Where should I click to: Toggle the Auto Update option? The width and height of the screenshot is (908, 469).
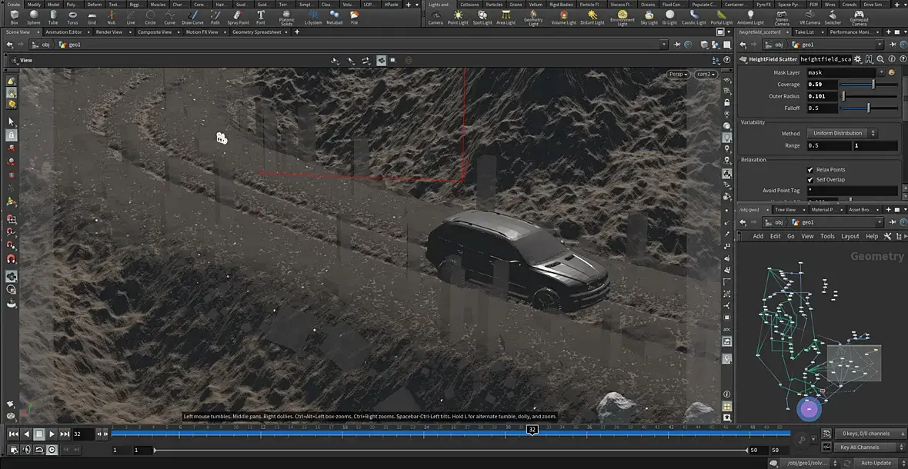[x=876, y=463]
